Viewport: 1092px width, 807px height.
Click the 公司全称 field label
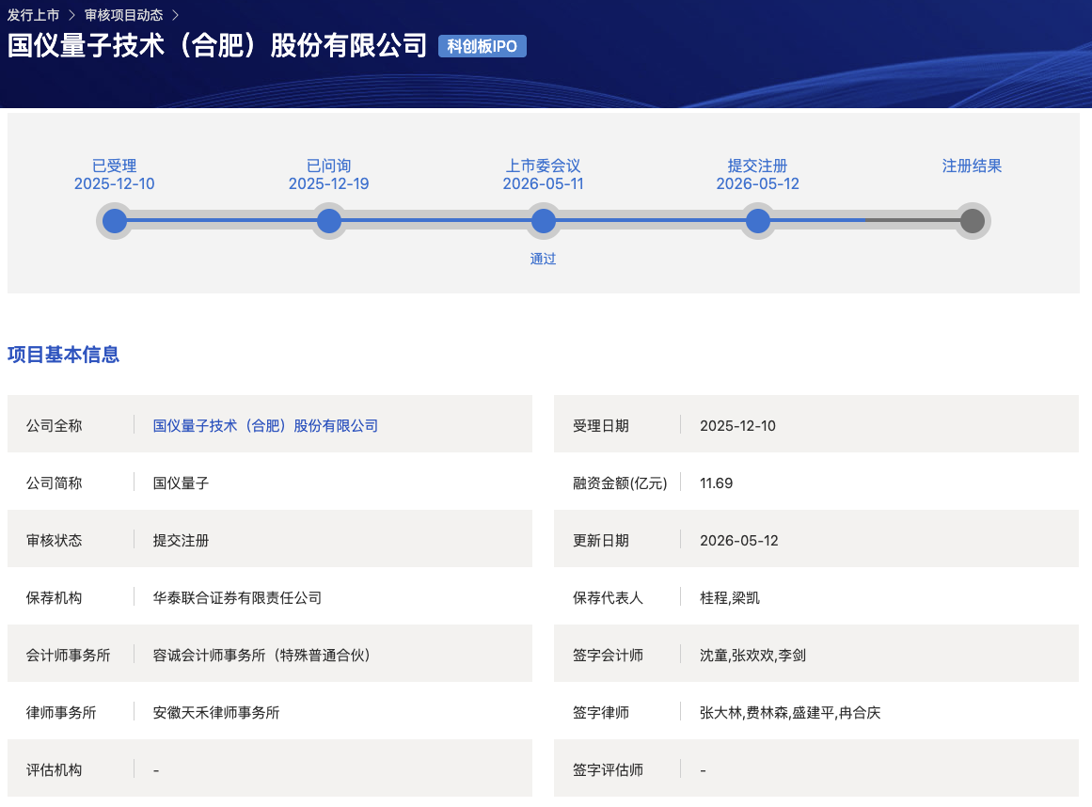[x=55, y=425]
